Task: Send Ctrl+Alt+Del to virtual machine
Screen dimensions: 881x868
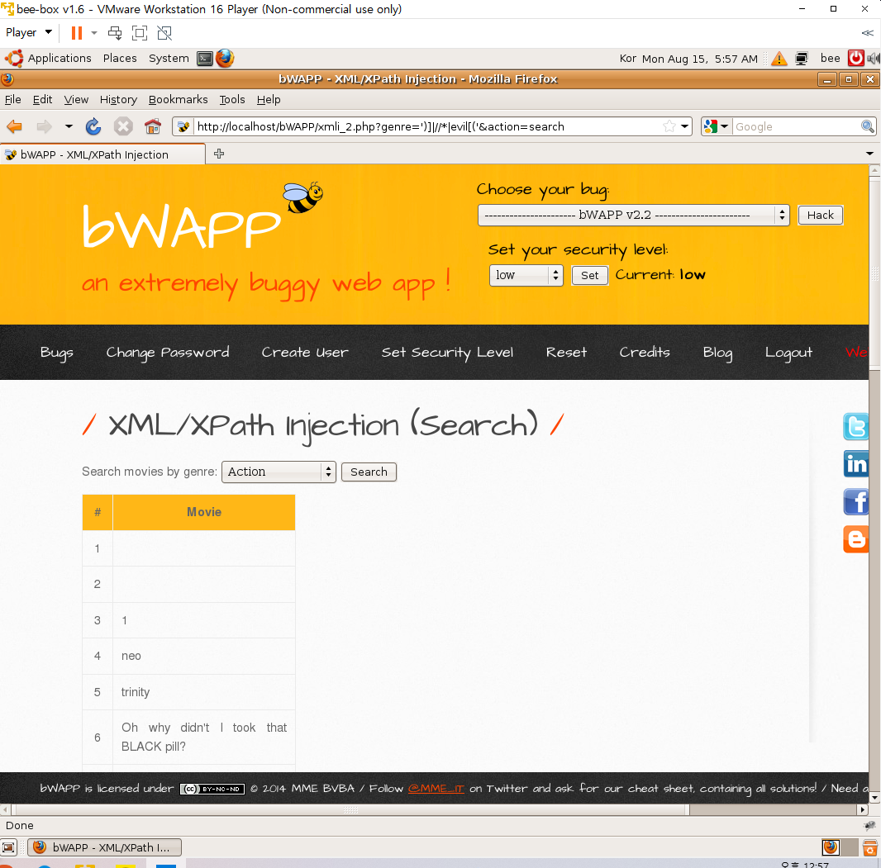Action: 115,33
